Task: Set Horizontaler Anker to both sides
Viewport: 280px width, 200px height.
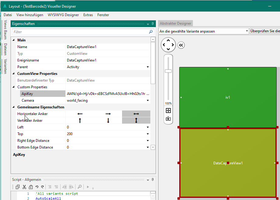Action: [136, 114]
